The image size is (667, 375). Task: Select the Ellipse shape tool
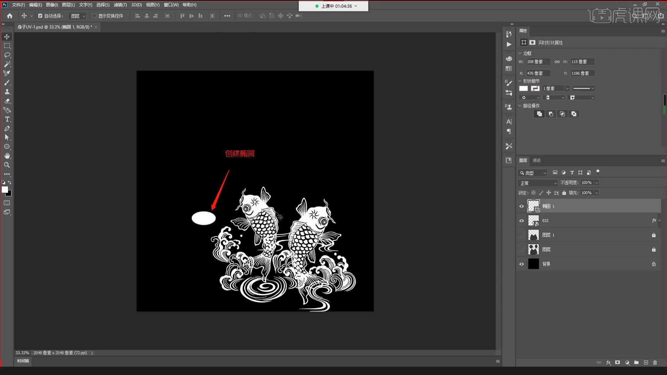coord(7,147)
